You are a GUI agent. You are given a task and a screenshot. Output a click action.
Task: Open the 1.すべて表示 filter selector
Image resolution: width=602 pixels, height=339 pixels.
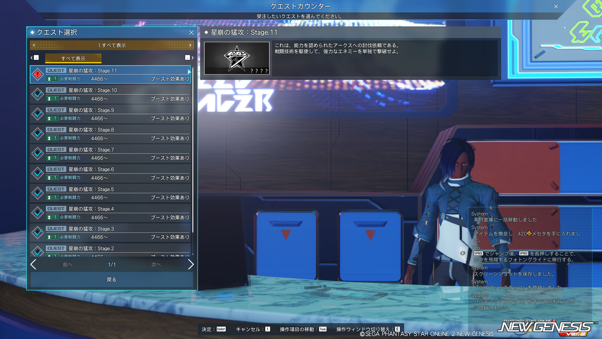pos(112,45)
